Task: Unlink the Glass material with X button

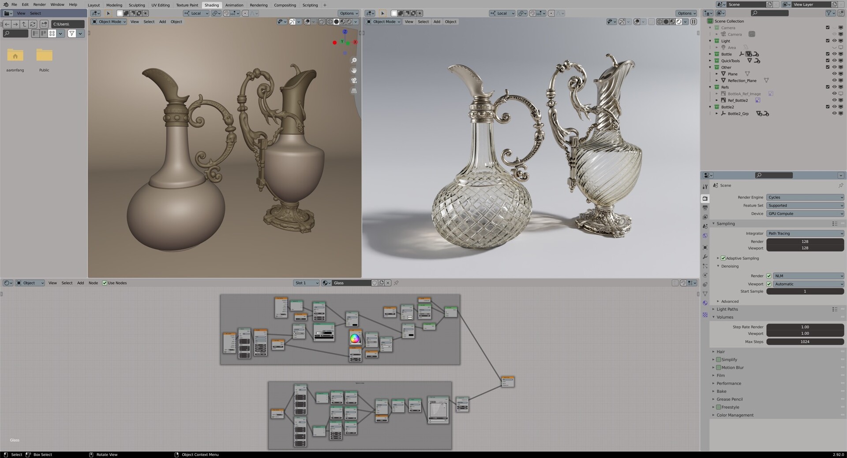Action: click(x=388, y=283)
